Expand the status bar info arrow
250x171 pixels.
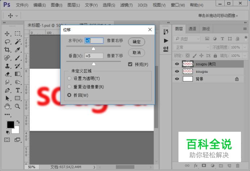tap(94, 167)
